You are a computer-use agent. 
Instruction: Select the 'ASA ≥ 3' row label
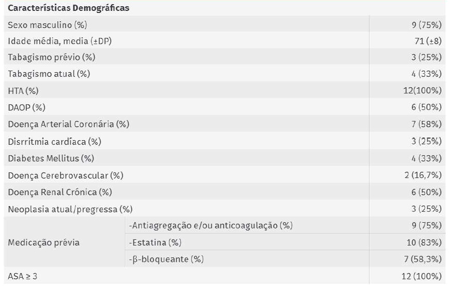(x=22, y=276)
